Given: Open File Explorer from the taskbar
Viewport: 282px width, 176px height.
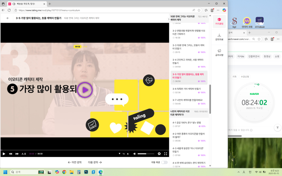Looking at the screenshot, I should [x=71, y=172].
